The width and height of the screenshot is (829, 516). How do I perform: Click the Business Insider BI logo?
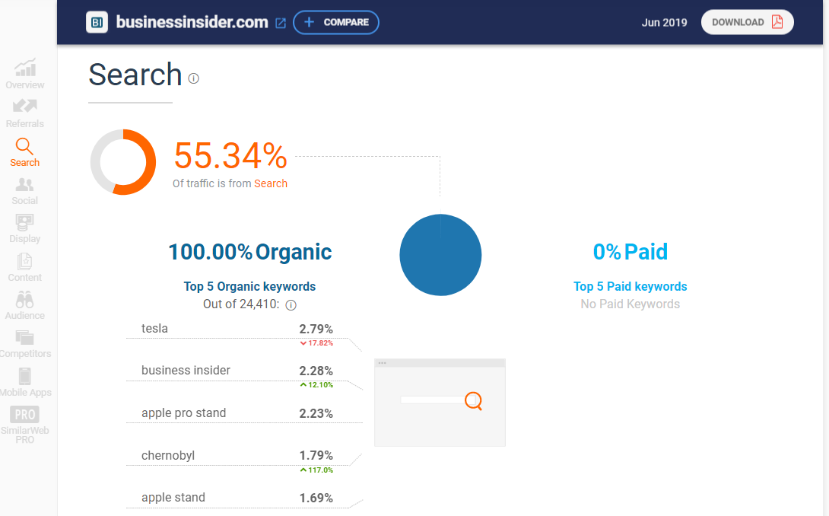tap(97, 22)
